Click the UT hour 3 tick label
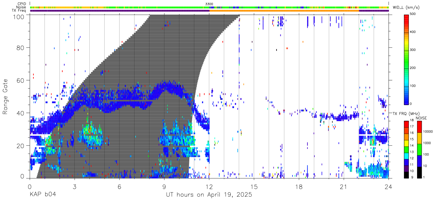 click(74, 186)
